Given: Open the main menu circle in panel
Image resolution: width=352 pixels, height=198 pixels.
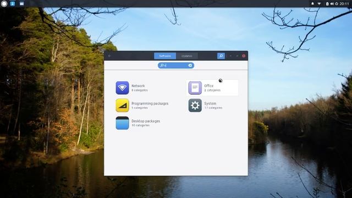Looking at the screenshot, I should click(4, 4).
